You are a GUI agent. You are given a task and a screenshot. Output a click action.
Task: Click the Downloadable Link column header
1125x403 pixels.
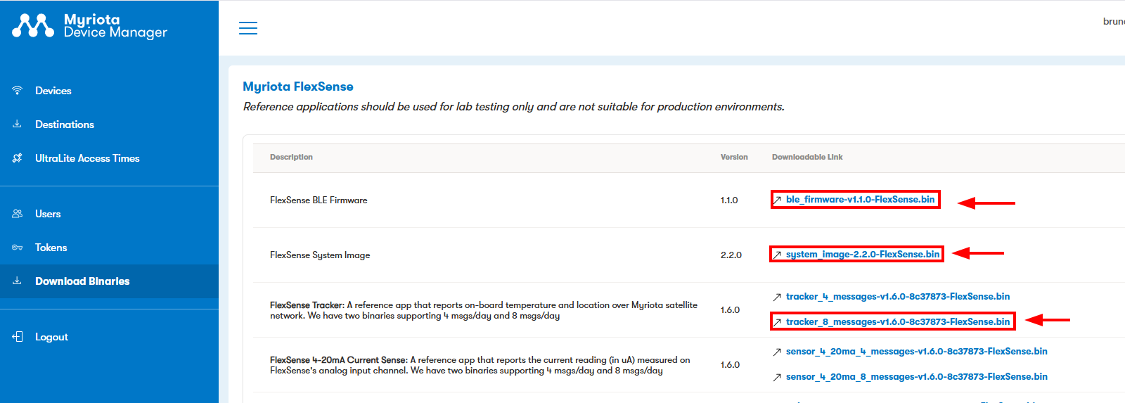point(807,157)
